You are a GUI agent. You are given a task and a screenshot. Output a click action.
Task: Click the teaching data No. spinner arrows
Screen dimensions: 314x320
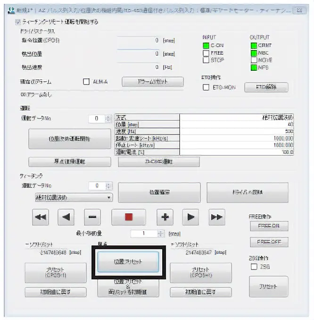coord(109,186)
